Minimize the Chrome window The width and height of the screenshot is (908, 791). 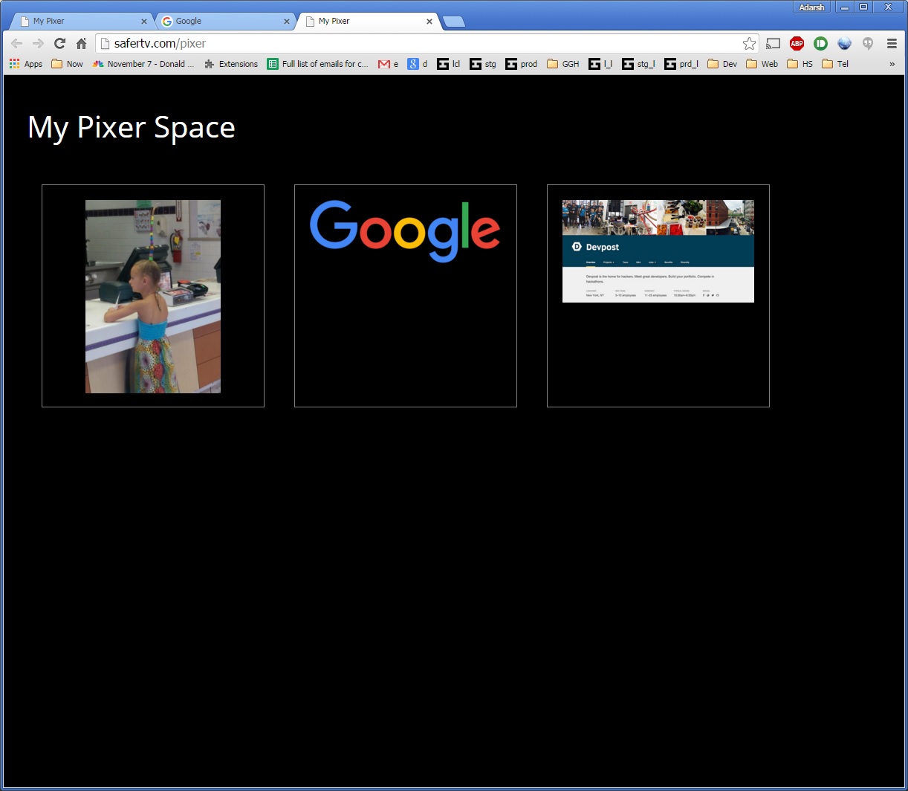click(845, 7)
